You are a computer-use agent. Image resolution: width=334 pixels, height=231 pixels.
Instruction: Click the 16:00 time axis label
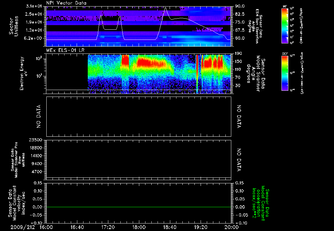coord(46,227)
